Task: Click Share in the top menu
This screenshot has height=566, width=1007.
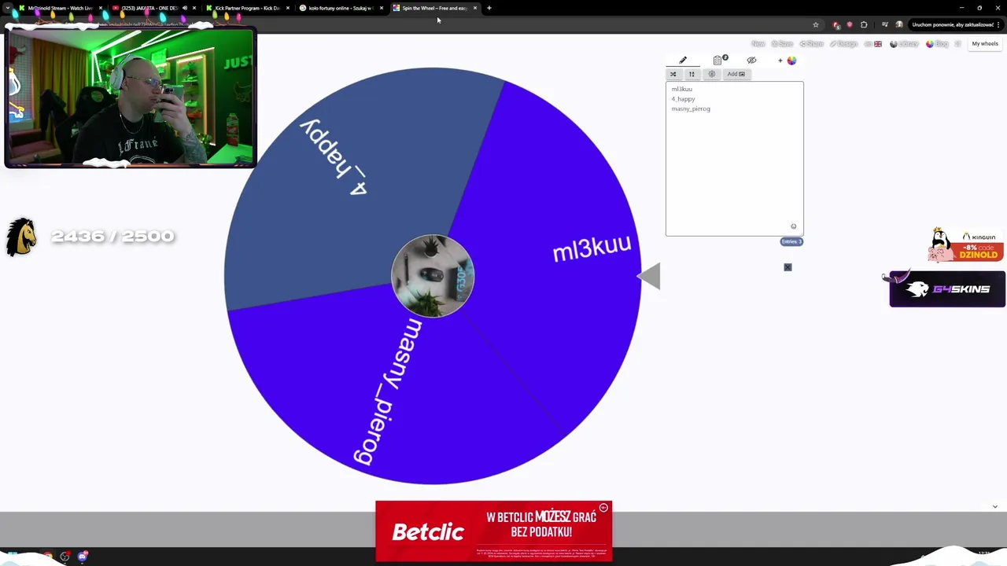Action: point(811,44)
